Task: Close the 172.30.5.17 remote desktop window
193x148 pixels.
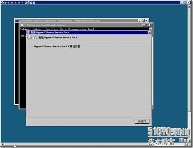Action: pyautogui.click(x=189, y=2)
